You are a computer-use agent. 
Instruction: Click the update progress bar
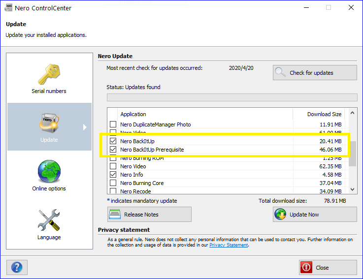point(232,97)
